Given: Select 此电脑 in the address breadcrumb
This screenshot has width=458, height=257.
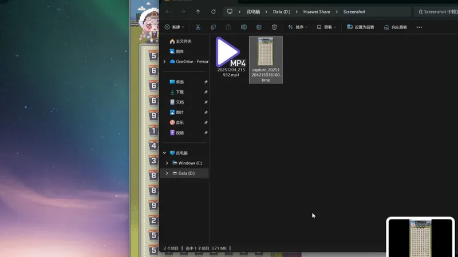Looking at the screenshot, I should coord(253,11).
